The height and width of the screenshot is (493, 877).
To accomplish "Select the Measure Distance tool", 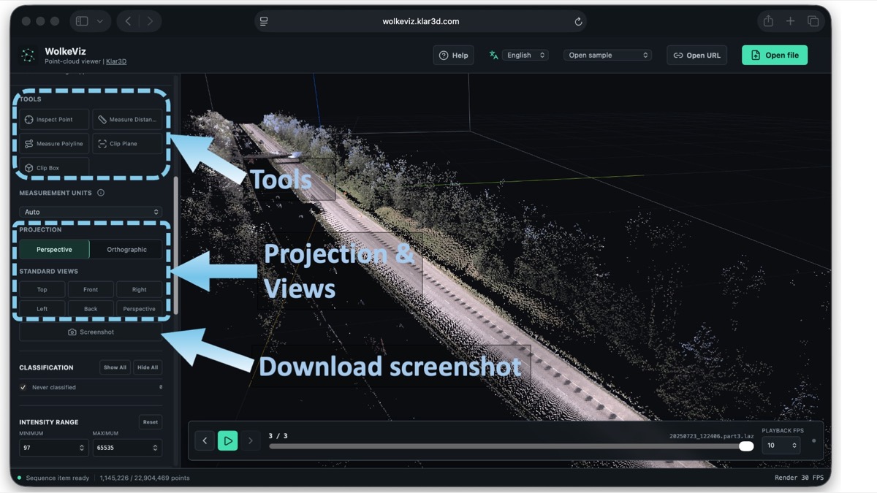I will tap(127, 119).
